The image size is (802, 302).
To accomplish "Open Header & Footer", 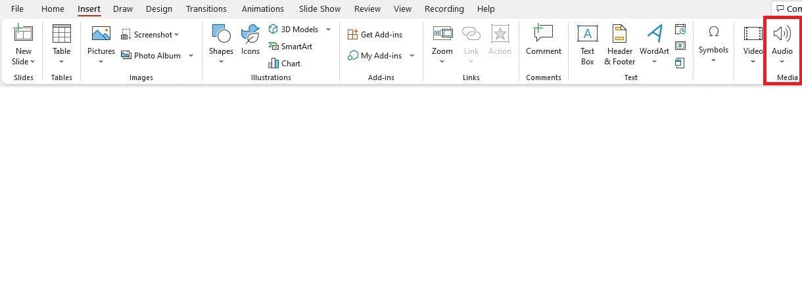I will [619, 45].
